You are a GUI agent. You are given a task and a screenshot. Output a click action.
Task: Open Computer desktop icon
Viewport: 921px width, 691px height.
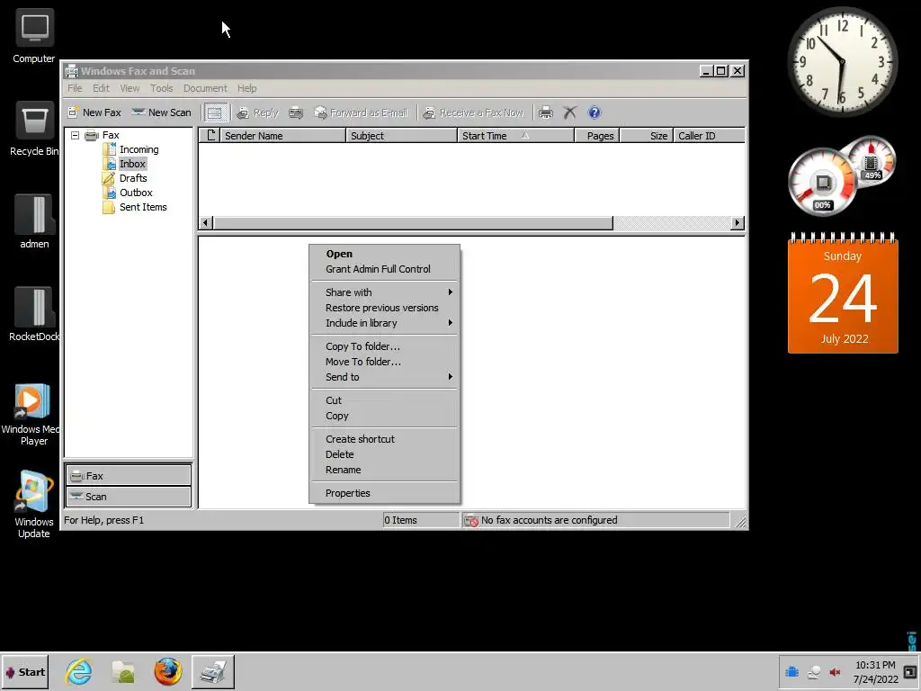34,36
